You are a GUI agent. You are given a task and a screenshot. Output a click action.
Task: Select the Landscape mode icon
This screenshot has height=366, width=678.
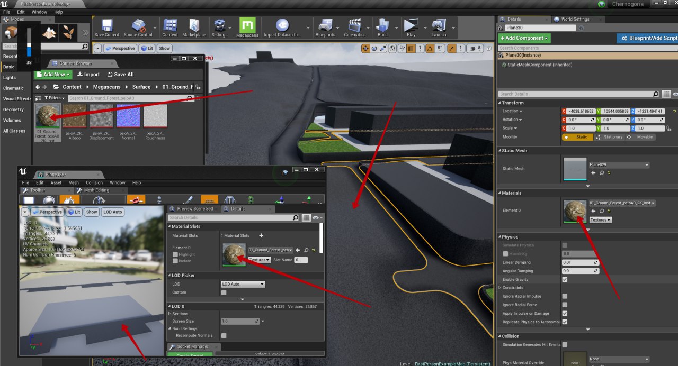50,33
